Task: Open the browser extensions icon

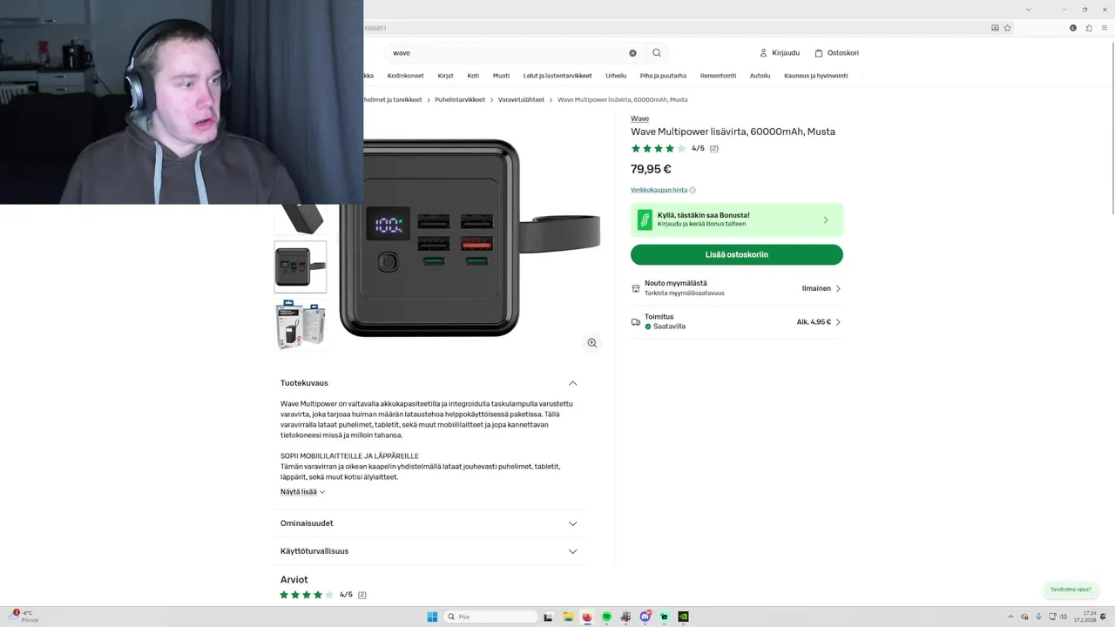Action: pos(1089,28)
